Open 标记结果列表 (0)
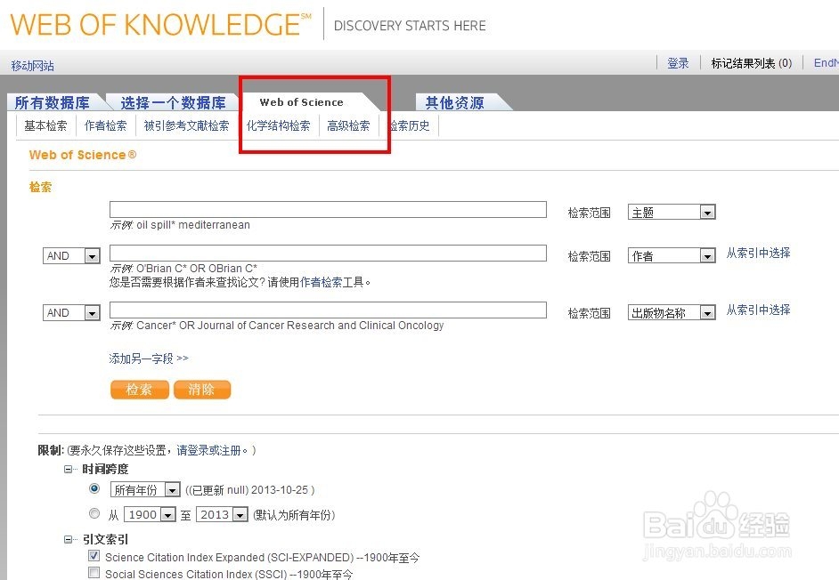This screenshot has width=839, height=580. tap(751, 63)
